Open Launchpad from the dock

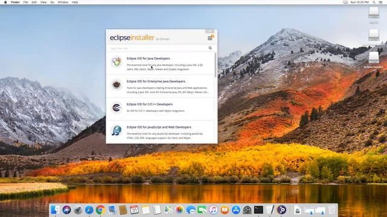pos(78,210)
